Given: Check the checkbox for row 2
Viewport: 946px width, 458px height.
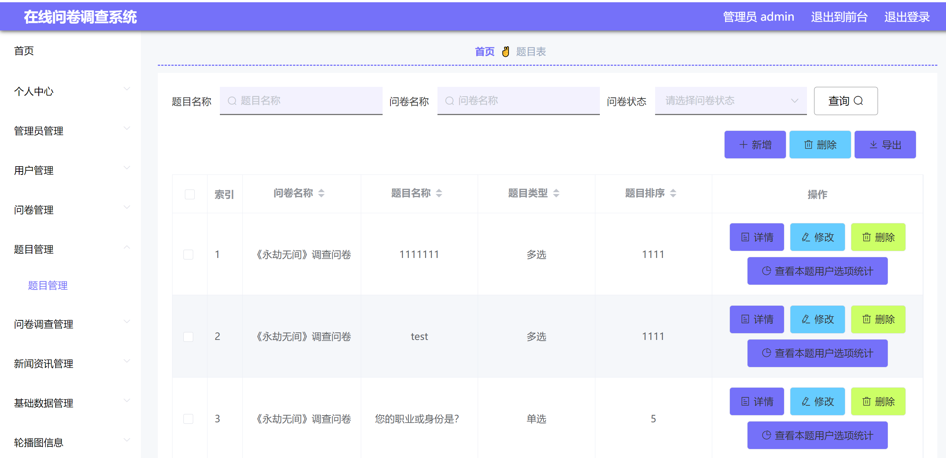Looking at the screenshot, I should click(189, 337).
